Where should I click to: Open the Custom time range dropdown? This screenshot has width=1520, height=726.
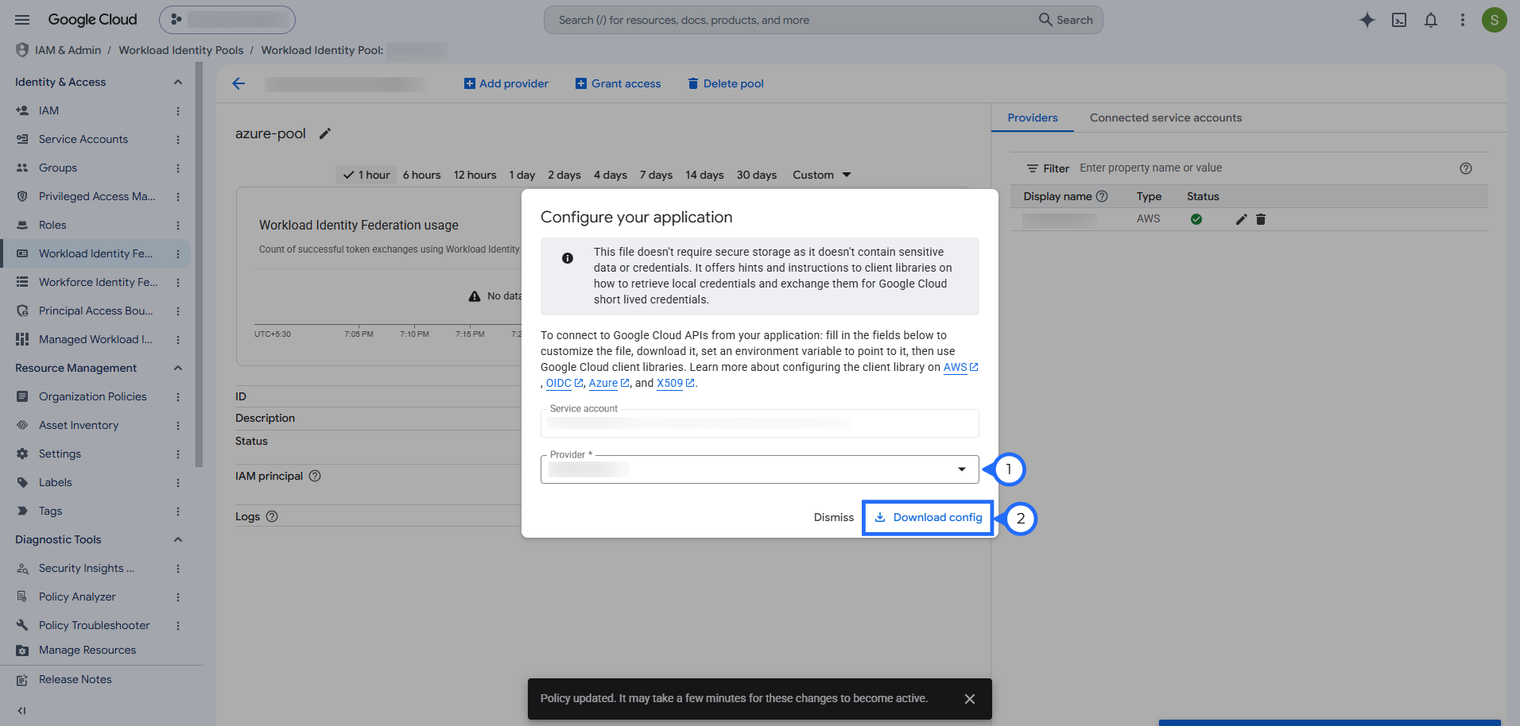pos(822,175)
